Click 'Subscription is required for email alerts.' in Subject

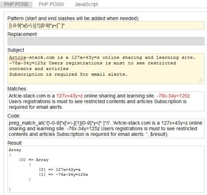pos(68,74)
